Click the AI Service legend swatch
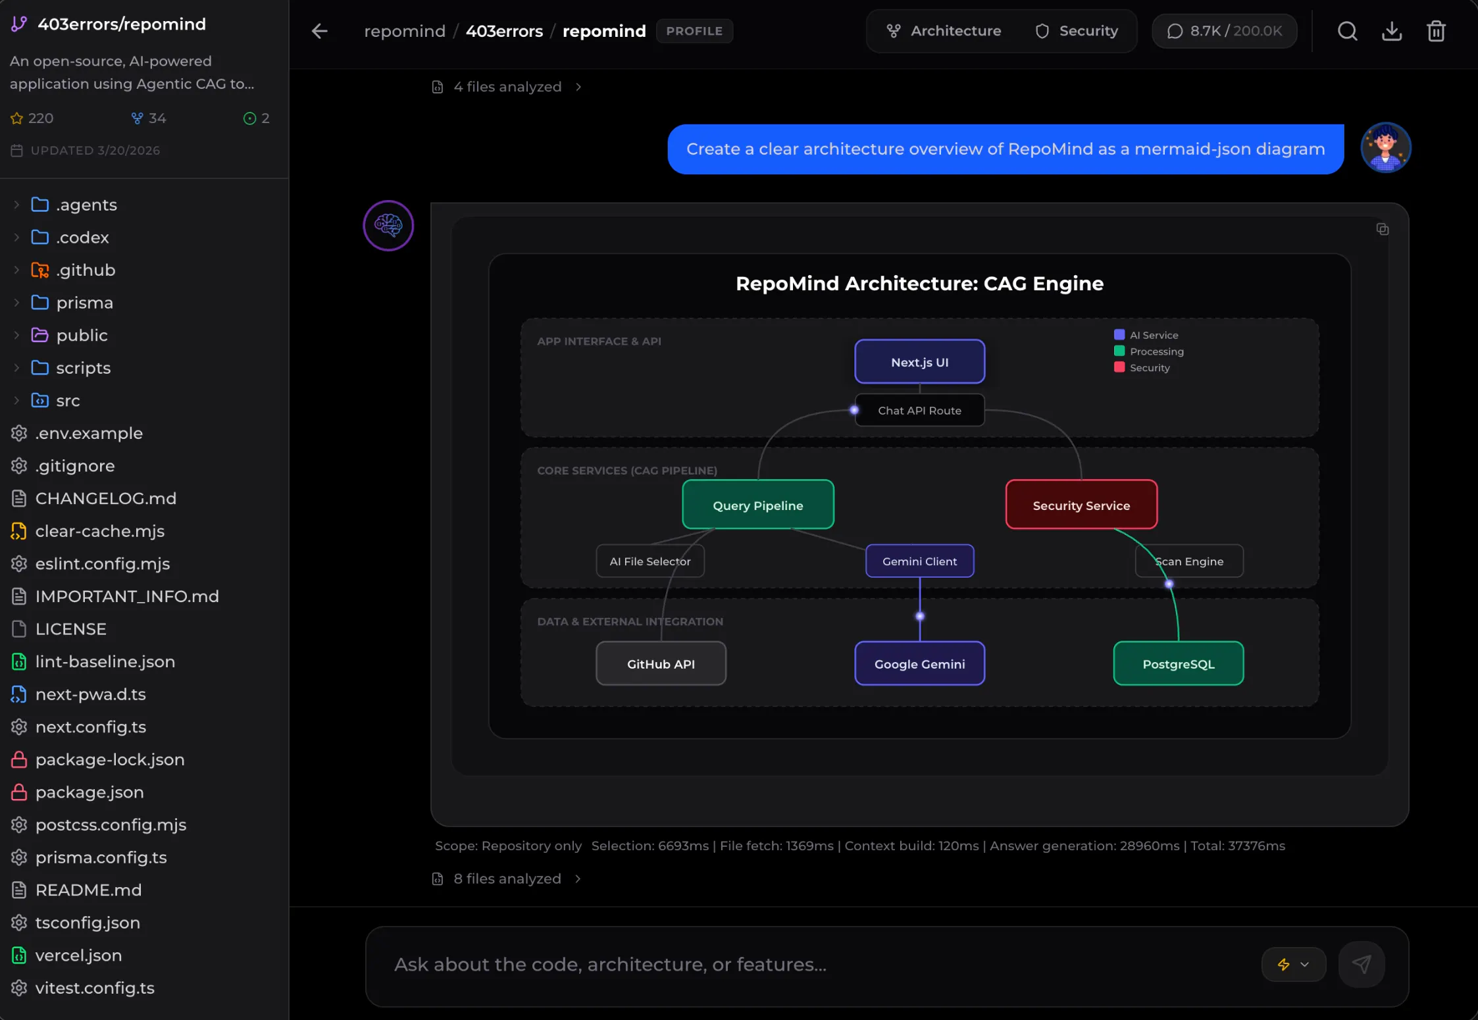 click(x=1119, y=335)
